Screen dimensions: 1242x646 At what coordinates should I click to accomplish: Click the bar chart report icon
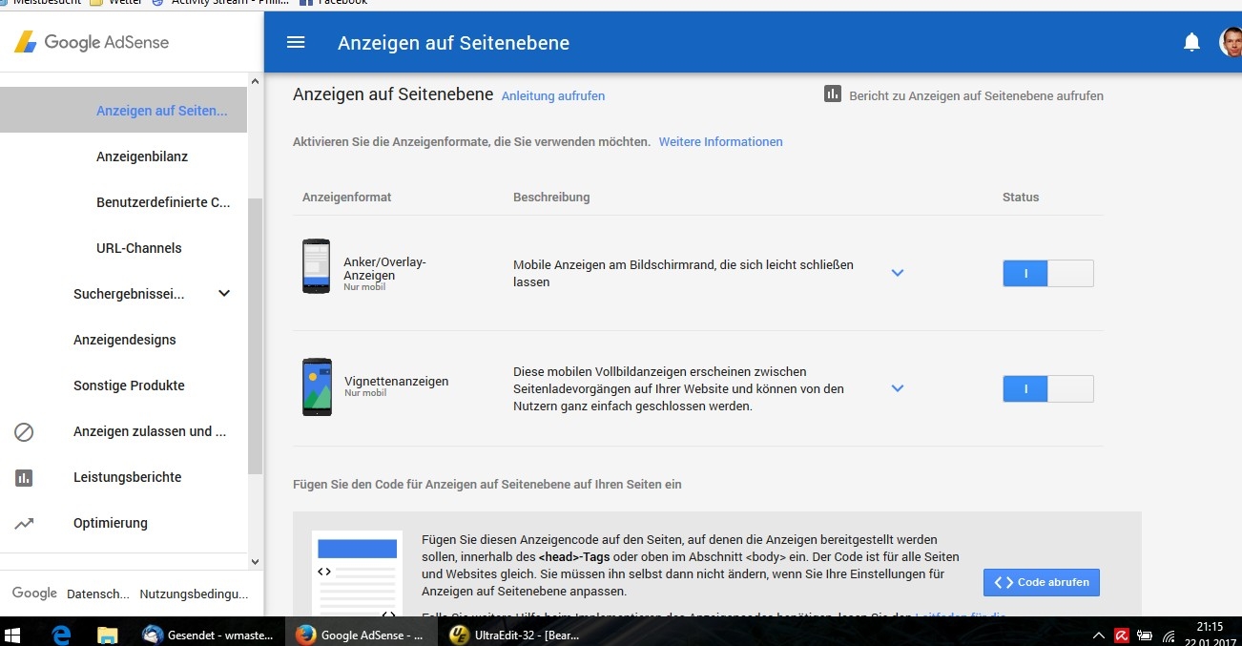[x=833, y=94]
